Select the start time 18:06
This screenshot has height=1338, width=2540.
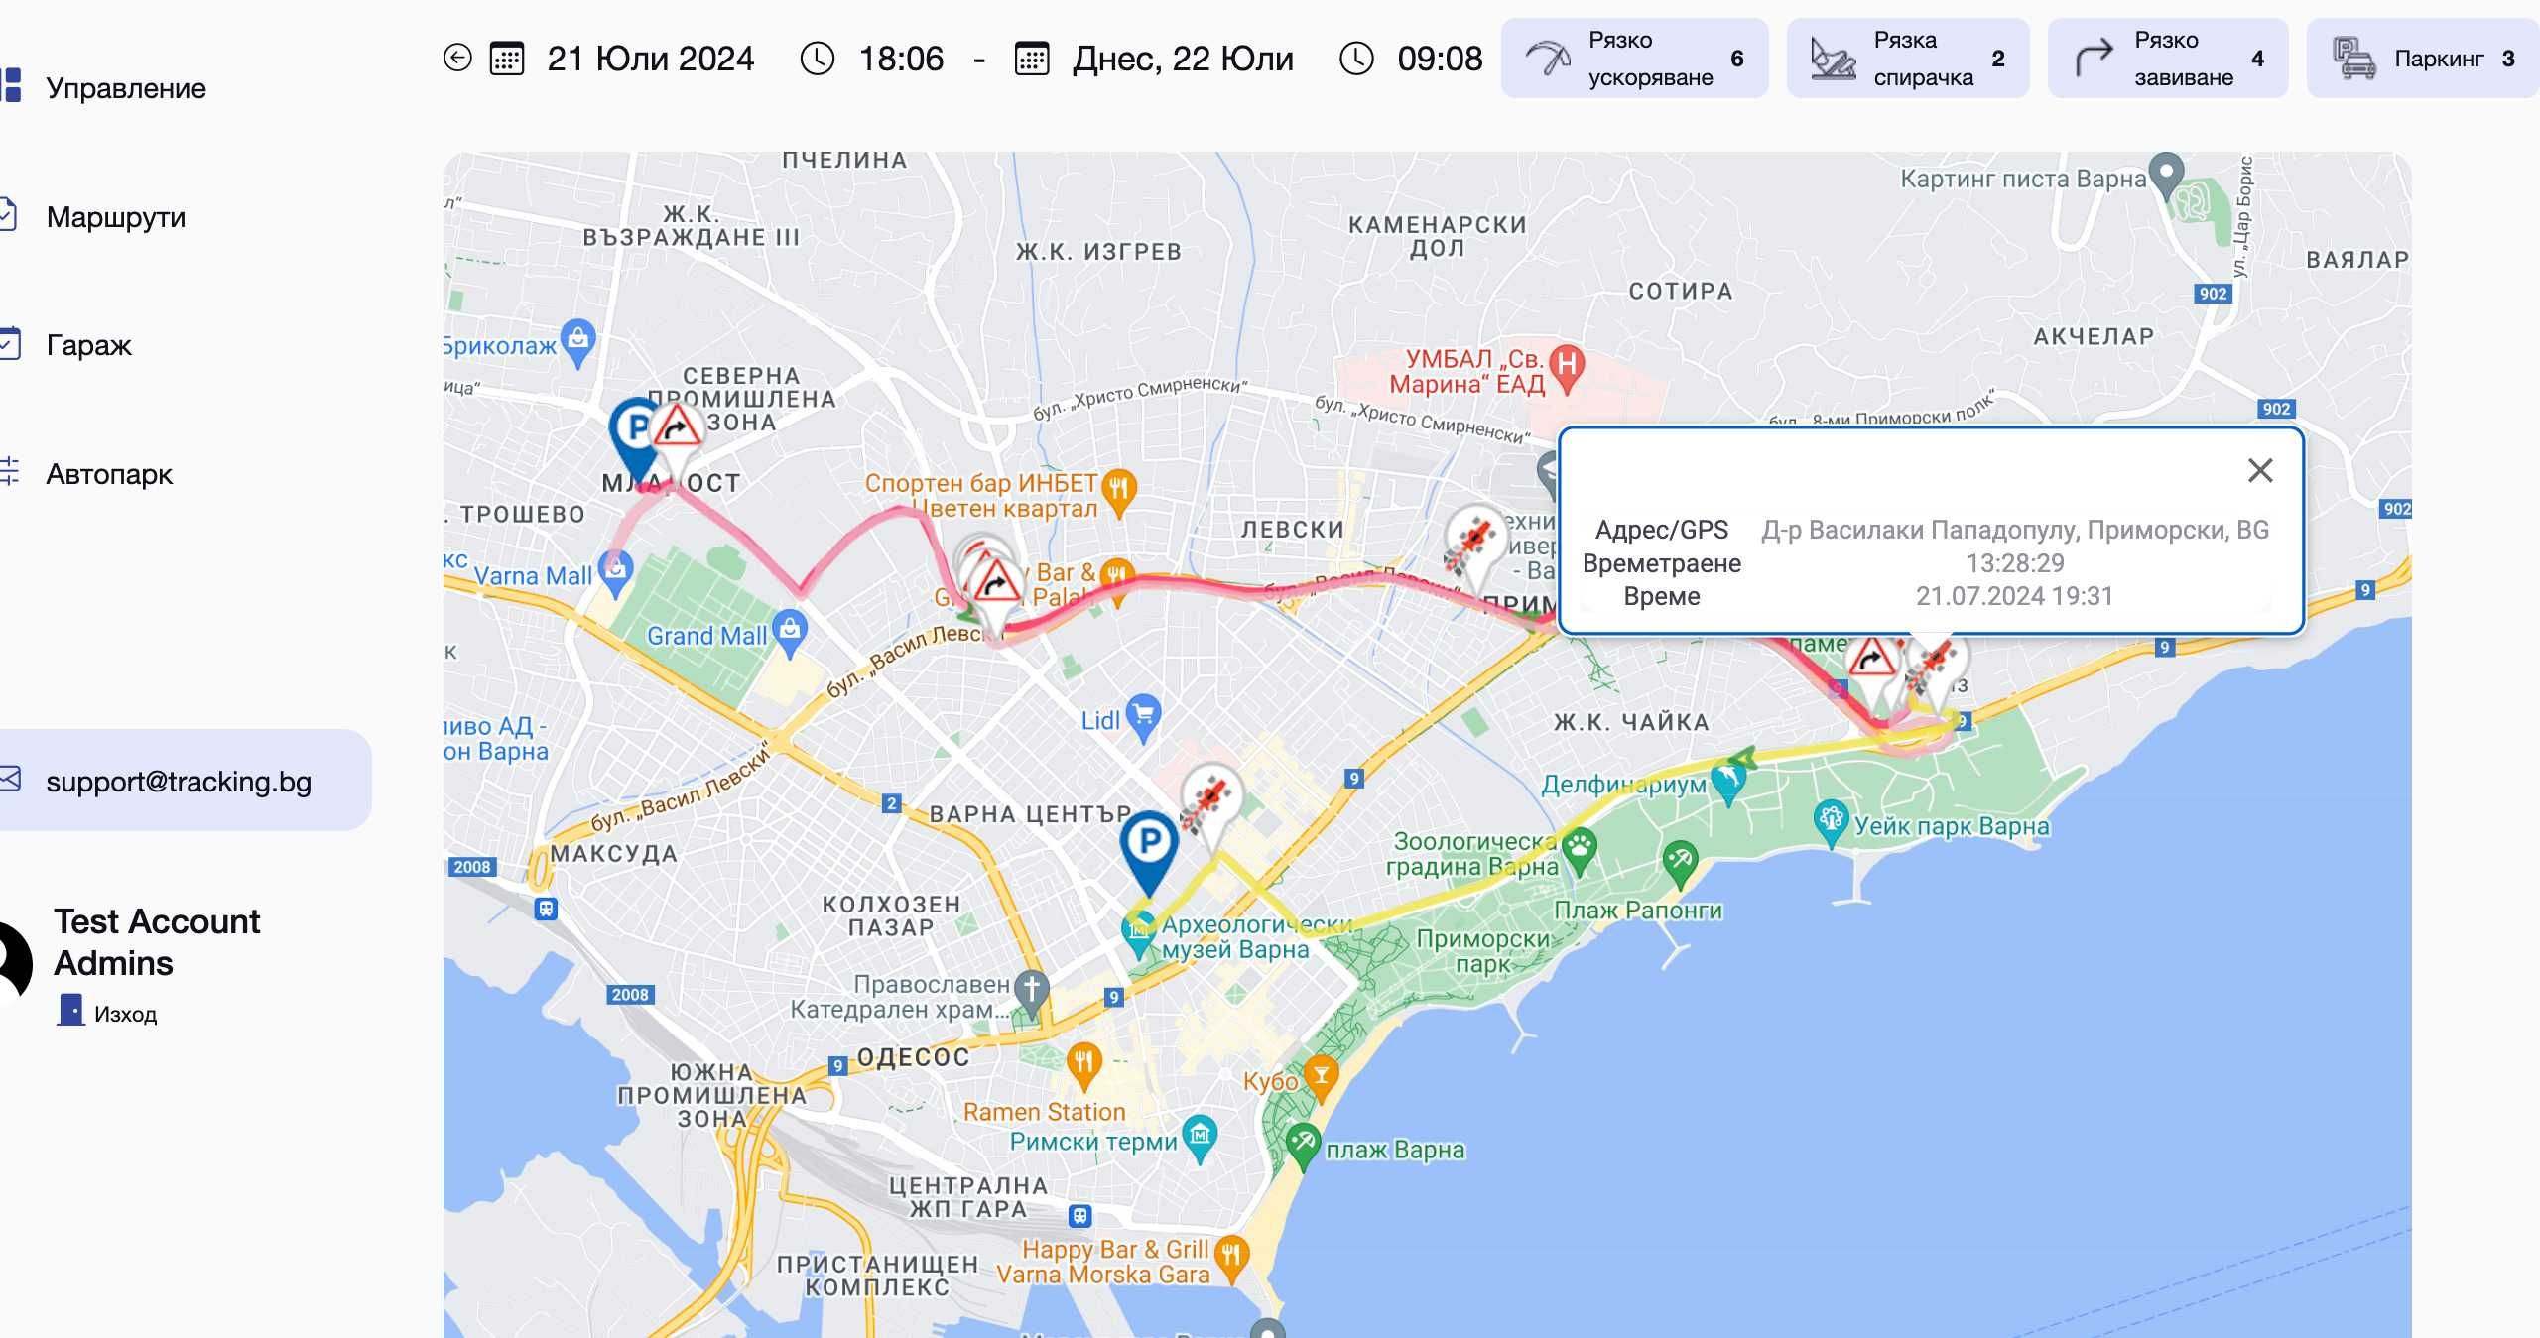coord(901,59)
